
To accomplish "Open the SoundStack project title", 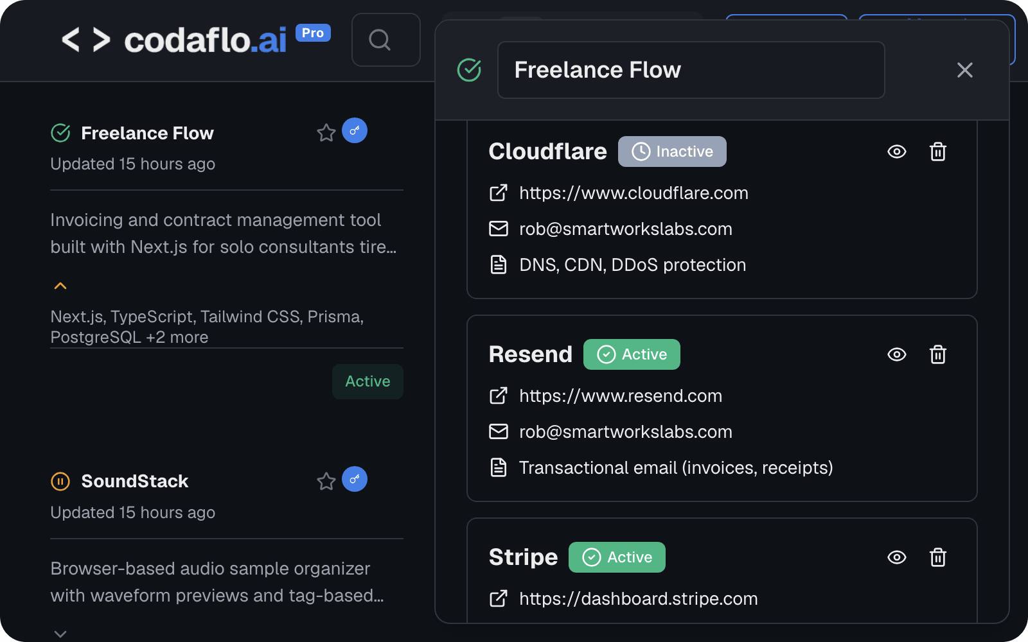I will click(134, 481).
